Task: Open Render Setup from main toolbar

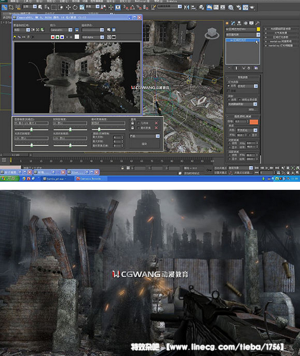Action: [x=239, y=8]
